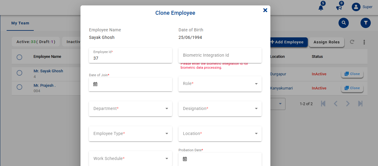Open the notifications bell icon
378x166 pixels.
pyautogui.click(x=321, y=8)
